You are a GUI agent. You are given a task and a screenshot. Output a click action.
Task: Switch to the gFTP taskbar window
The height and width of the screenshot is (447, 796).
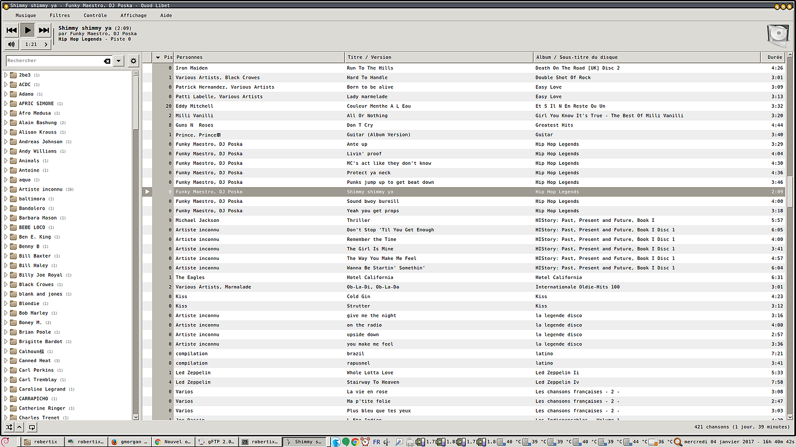[x=217, y=441]
